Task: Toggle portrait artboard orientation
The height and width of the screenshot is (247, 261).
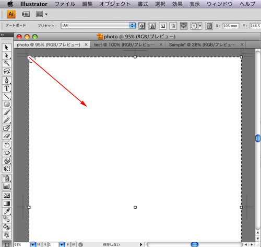Action: (x=142, y=26)
